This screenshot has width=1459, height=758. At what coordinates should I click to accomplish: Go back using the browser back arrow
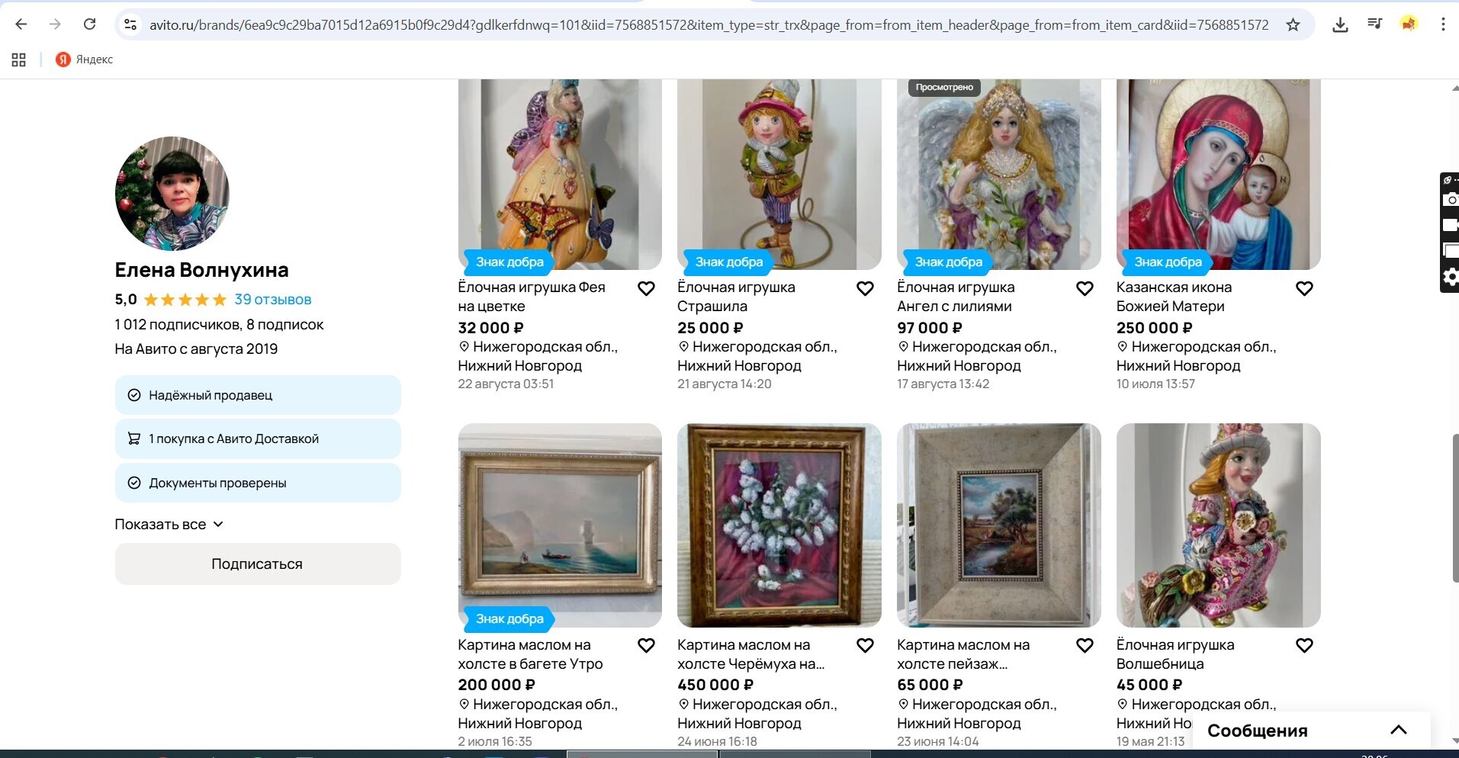pos(21,24)
